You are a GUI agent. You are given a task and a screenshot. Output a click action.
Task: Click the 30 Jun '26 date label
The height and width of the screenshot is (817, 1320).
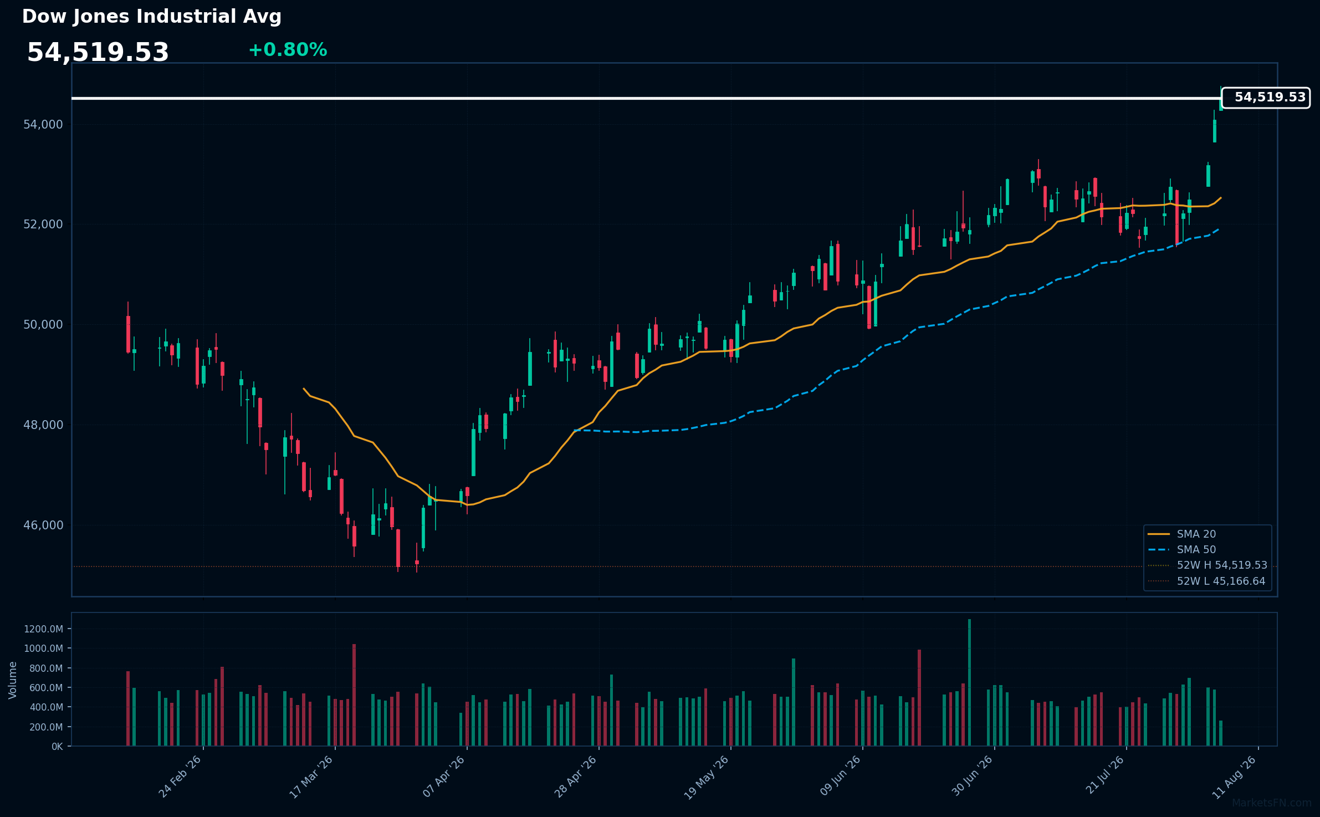tap(973, 777)
